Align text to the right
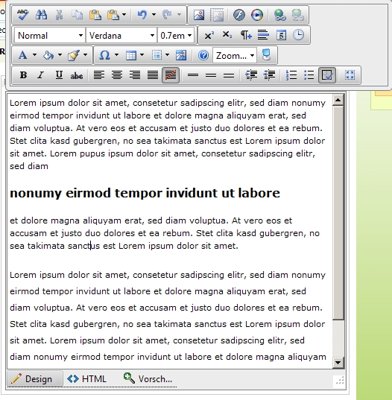392x400 pixels. 135,75
